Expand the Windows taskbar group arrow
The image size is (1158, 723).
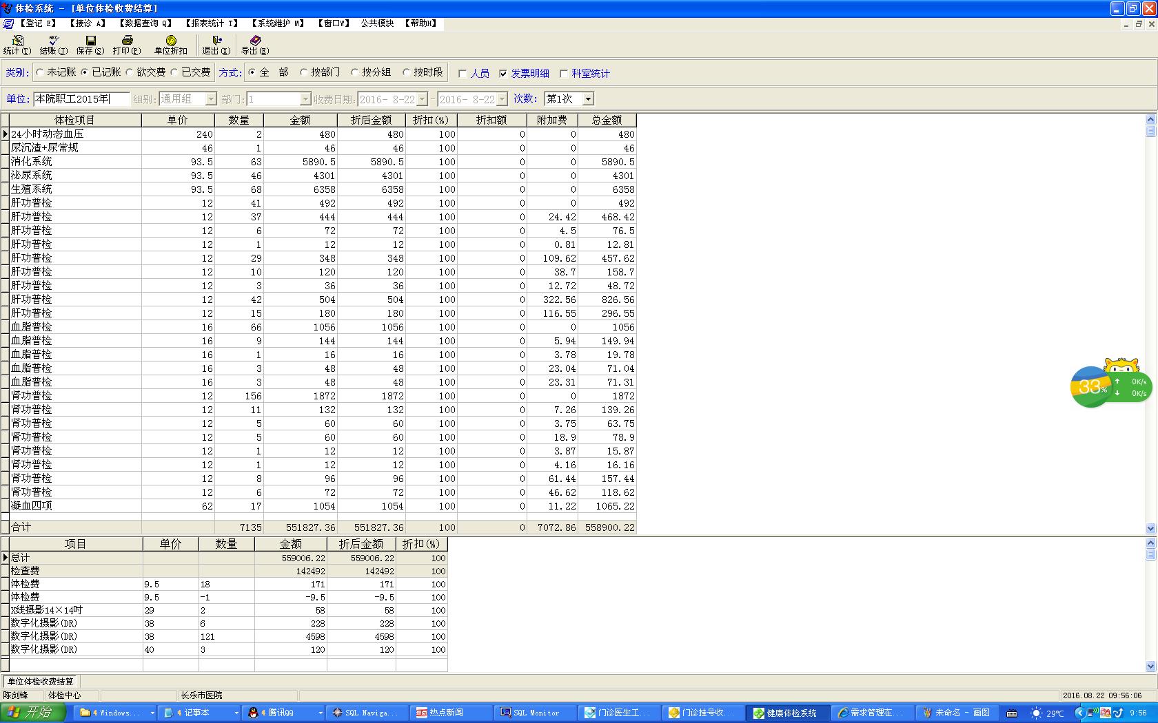coord(152,713)
